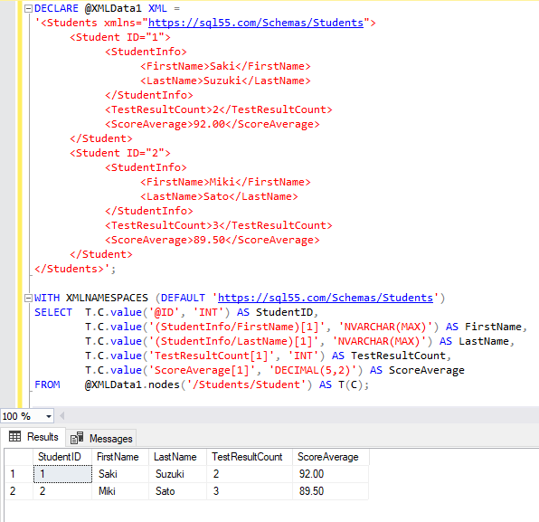The width and height of the screenshot is (539, 522).
Task: Click the cell containing Miki
Action: (x=120, y=491)
